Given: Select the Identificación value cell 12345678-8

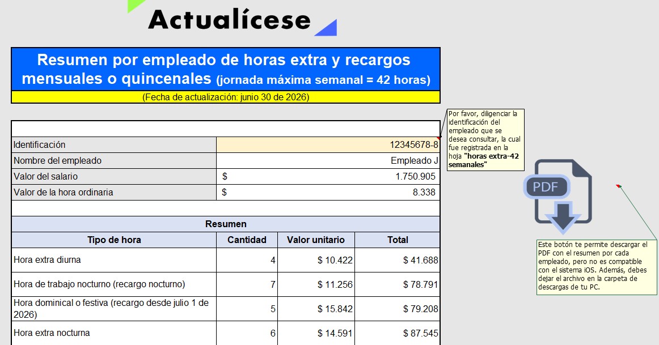Looking at the screenshot, I should point(328,145).
